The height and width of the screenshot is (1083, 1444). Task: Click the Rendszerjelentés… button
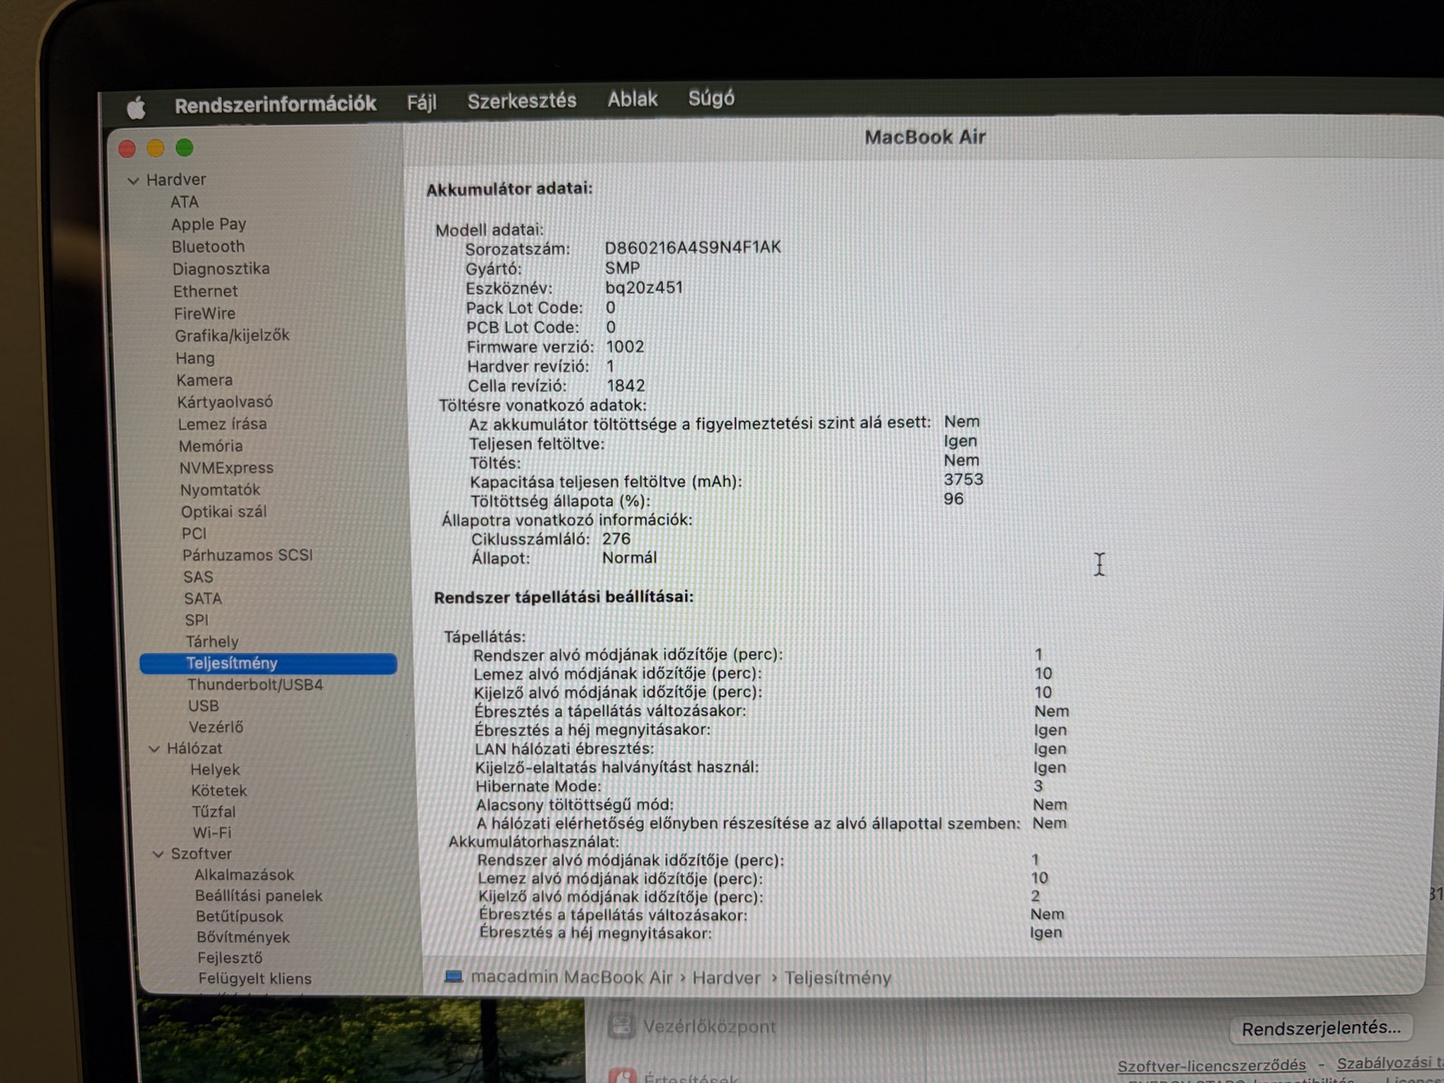1320,1028
